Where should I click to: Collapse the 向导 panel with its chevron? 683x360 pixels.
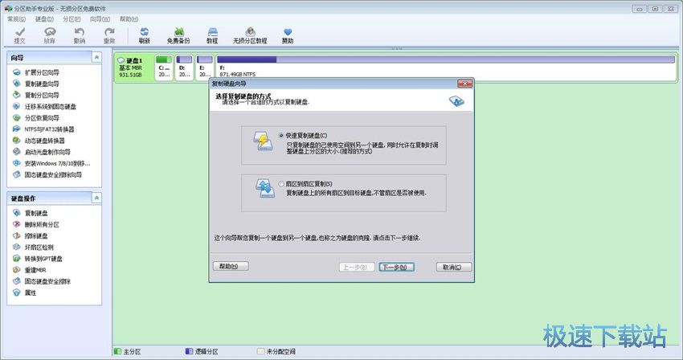coord(96,57)
